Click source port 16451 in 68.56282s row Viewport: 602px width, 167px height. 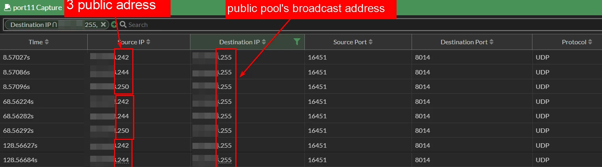coord(317,116)
